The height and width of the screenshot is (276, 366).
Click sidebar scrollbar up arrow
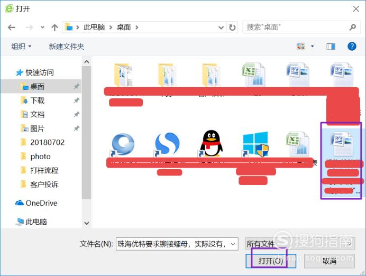click(87, 61)
